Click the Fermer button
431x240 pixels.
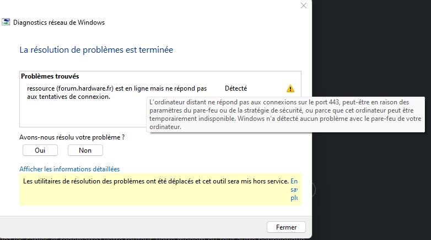(286, 227)
